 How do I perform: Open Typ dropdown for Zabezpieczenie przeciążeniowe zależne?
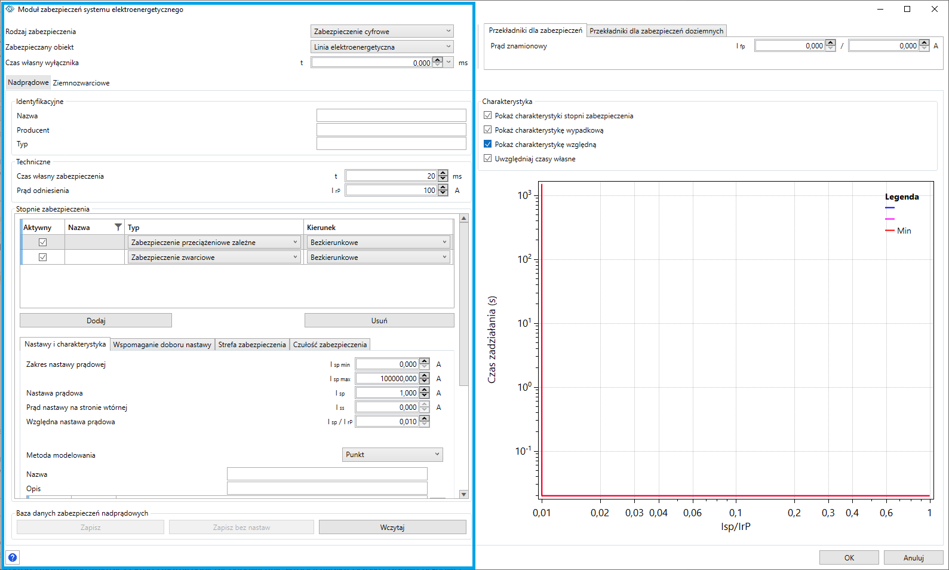(214, 242)
